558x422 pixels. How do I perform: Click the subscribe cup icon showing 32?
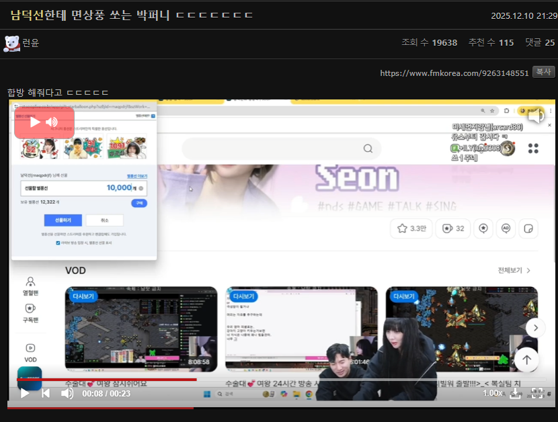(452, 228)
